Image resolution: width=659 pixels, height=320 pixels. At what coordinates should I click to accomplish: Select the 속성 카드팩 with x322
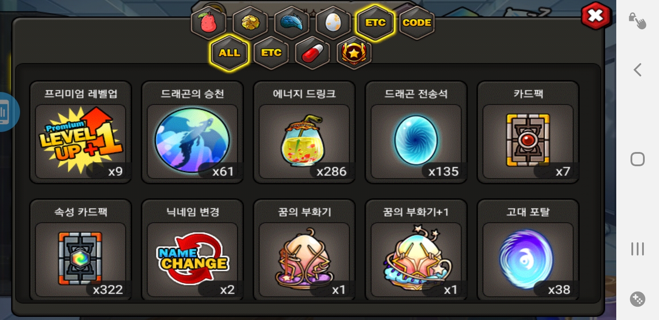(81, 250)
